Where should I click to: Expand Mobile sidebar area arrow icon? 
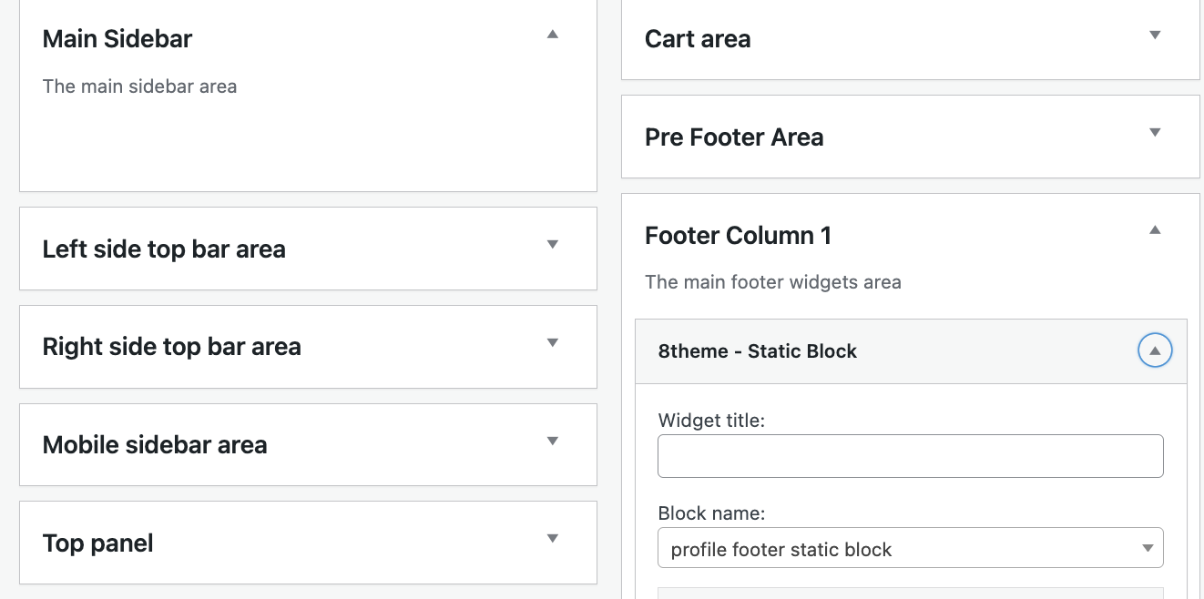[x=552, y=442]
